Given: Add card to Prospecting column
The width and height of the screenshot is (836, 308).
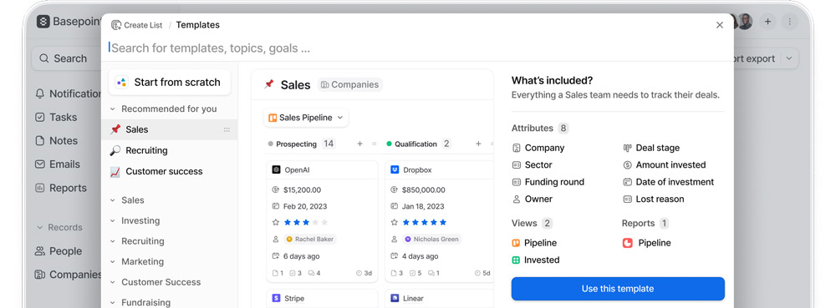Looking at the screenshot, I should tap(359, 144).
